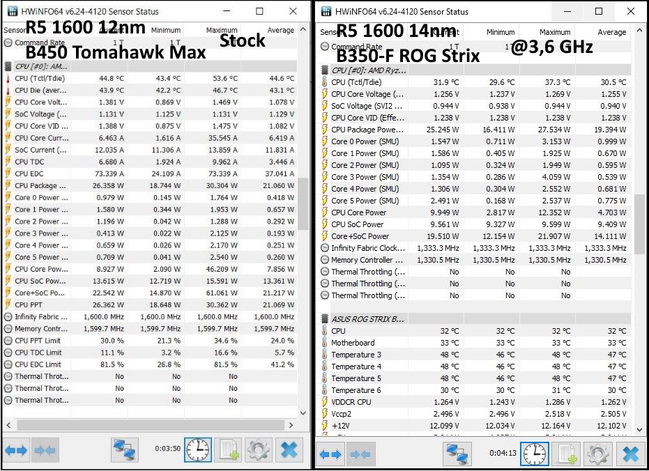This screenshot has height=471, width=649.
Task: Select Core 5 Power (SMU) row in right window
Action: coord(475,201)
